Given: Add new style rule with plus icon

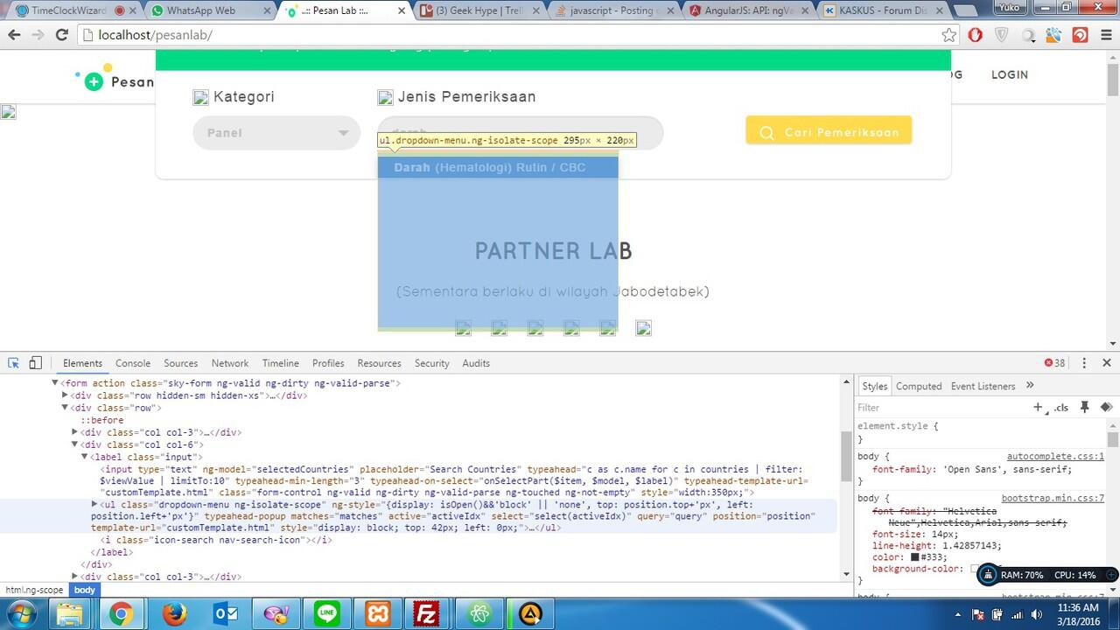Looking at the screenshot, I should pos(1039,407).
